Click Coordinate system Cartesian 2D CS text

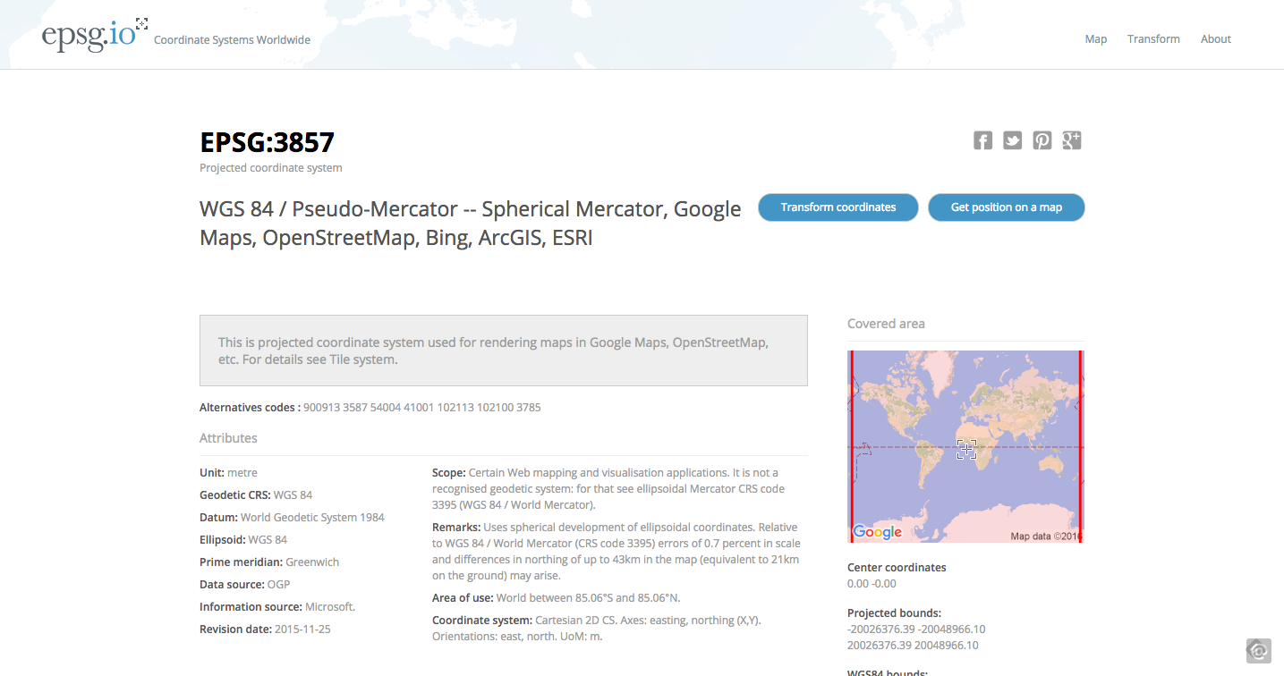coord(597,629)
